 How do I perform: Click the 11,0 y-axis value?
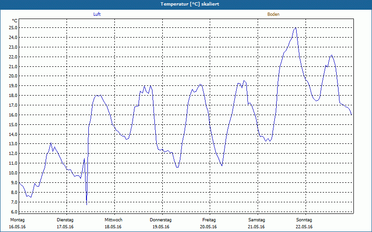coord(13,163)
